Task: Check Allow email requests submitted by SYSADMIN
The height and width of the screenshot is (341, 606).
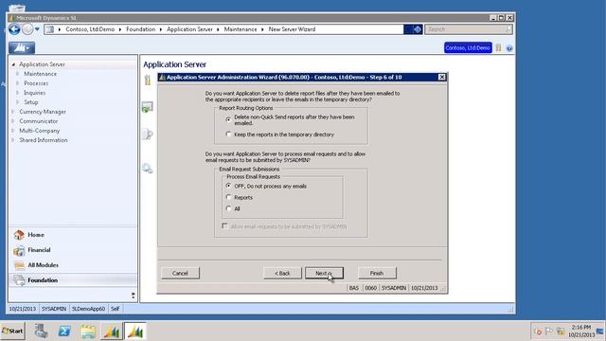Action: 224,225
